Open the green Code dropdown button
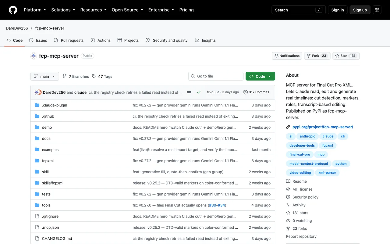This screenshot has height=244, width=390. click(x=260, y=76)
